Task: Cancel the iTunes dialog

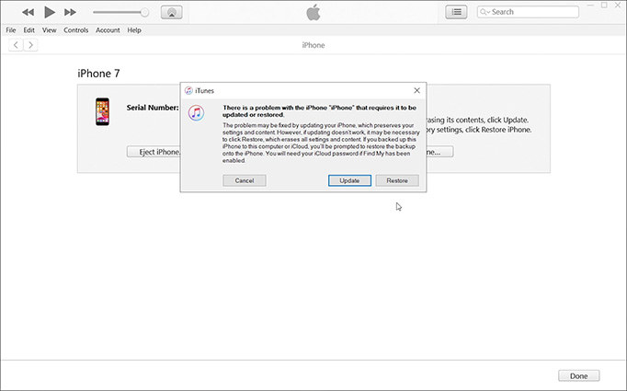Action: pyautogui.click(x=245, y=180)
